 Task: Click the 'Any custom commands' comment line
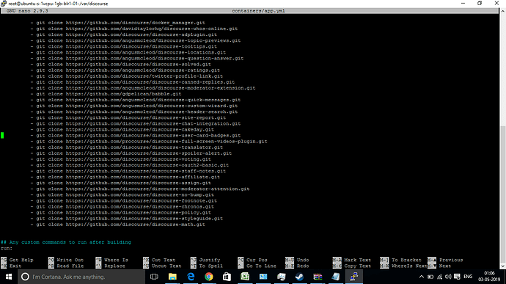point(66,242)
